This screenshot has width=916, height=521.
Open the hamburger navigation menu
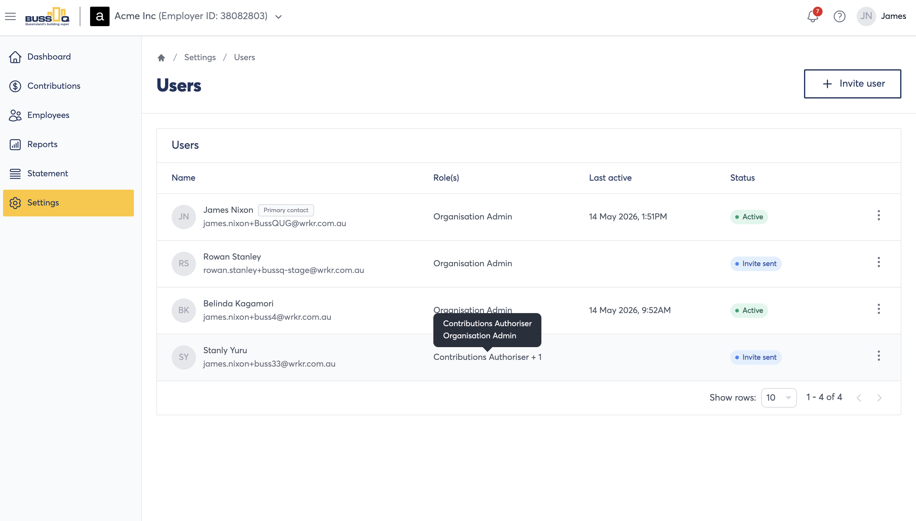(x=10, y=16)
